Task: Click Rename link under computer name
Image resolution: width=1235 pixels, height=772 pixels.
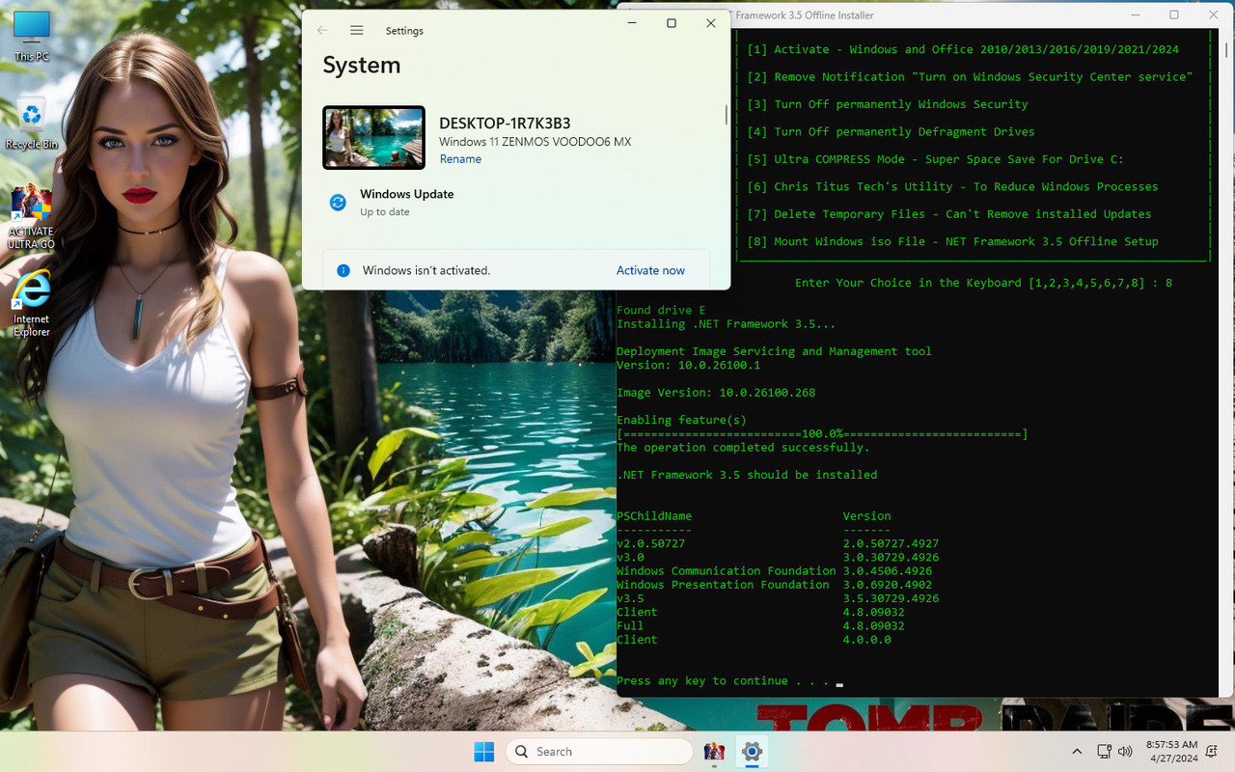Action: point(460,159)
